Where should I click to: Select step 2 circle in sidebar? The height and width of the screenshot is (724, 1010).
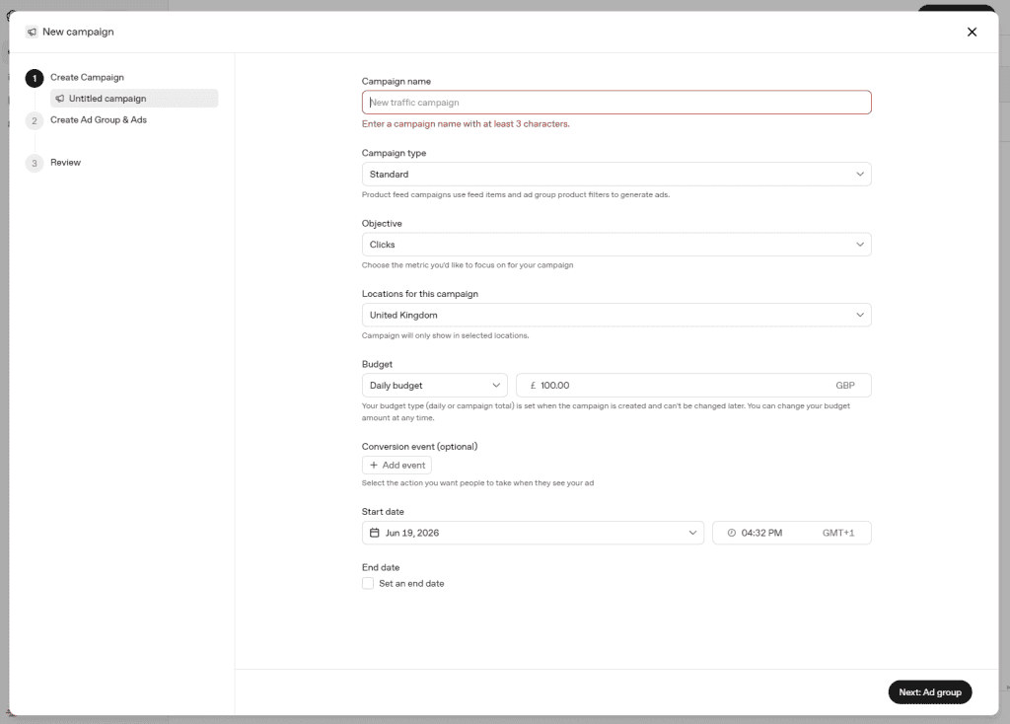[35, 120]
